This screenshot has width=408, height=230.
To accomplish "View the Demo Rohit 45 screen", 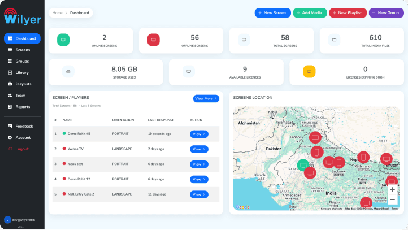I will (199, 134).
